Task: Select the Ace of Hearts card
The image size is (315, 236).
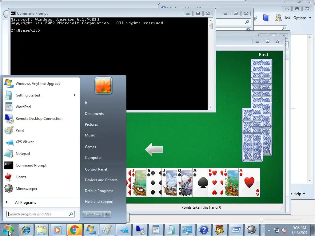Action: pos(249,183)
